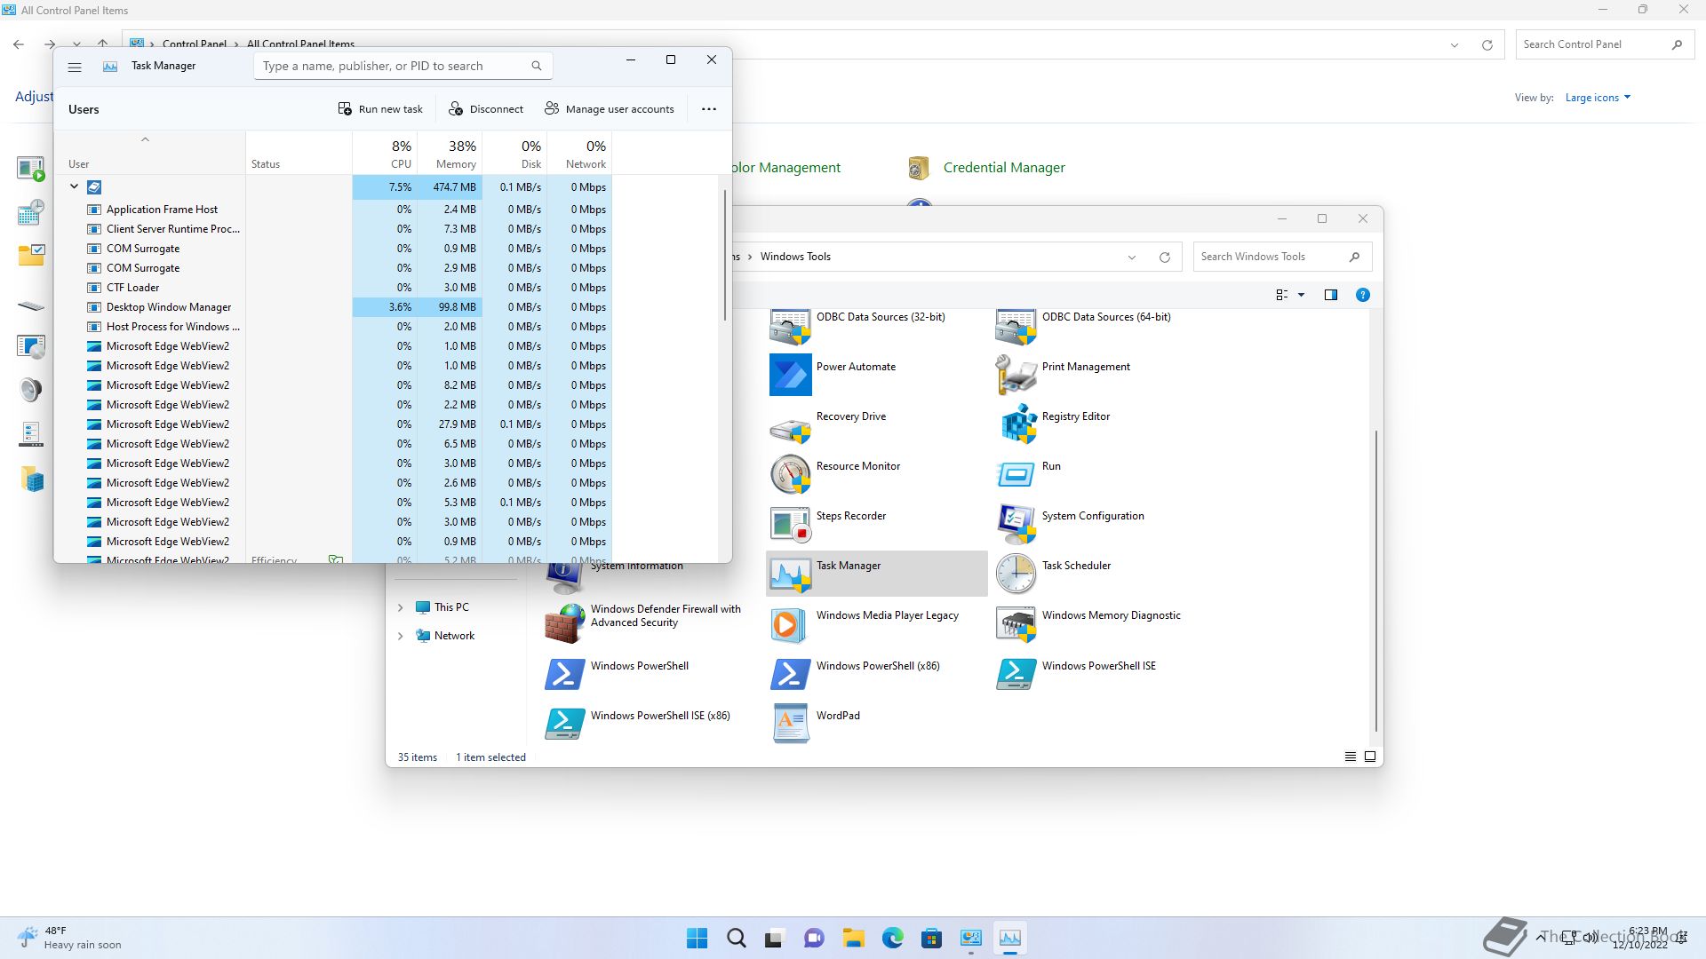Viewport: 1706px width, 959px height.
Task: Sort users by Network column
Action: 579,153
